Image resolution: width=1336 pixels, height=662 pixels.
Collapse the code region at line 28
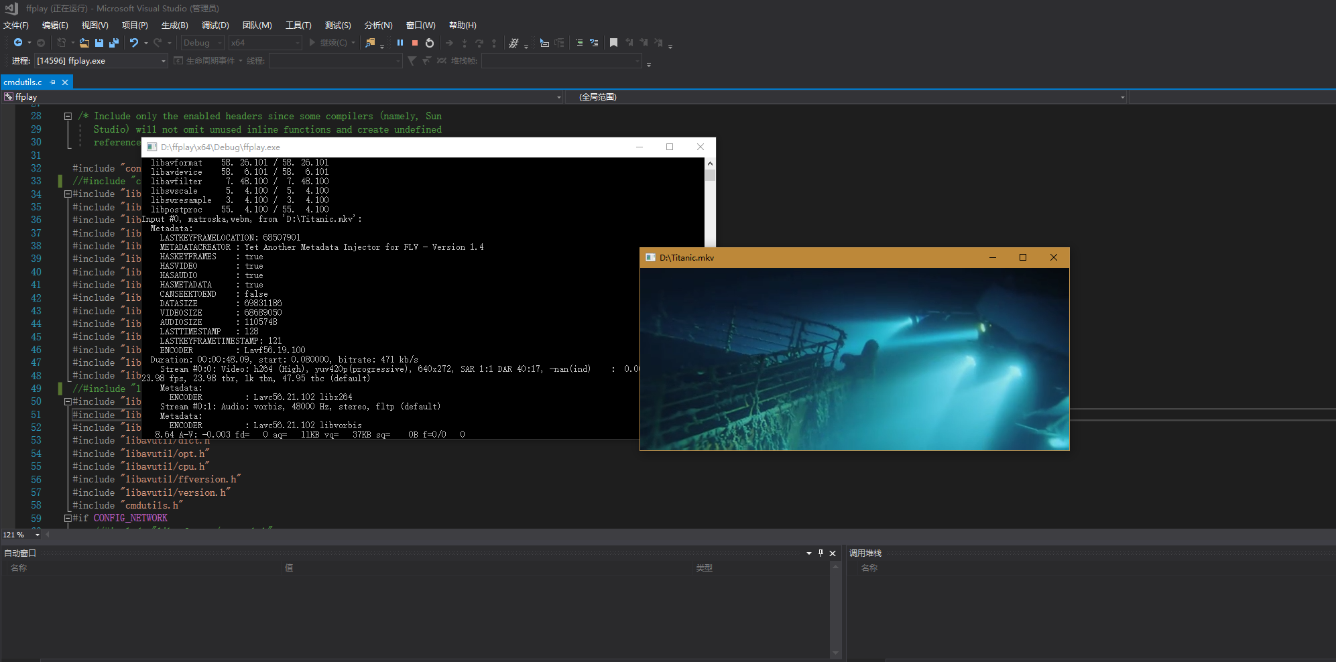68,115
